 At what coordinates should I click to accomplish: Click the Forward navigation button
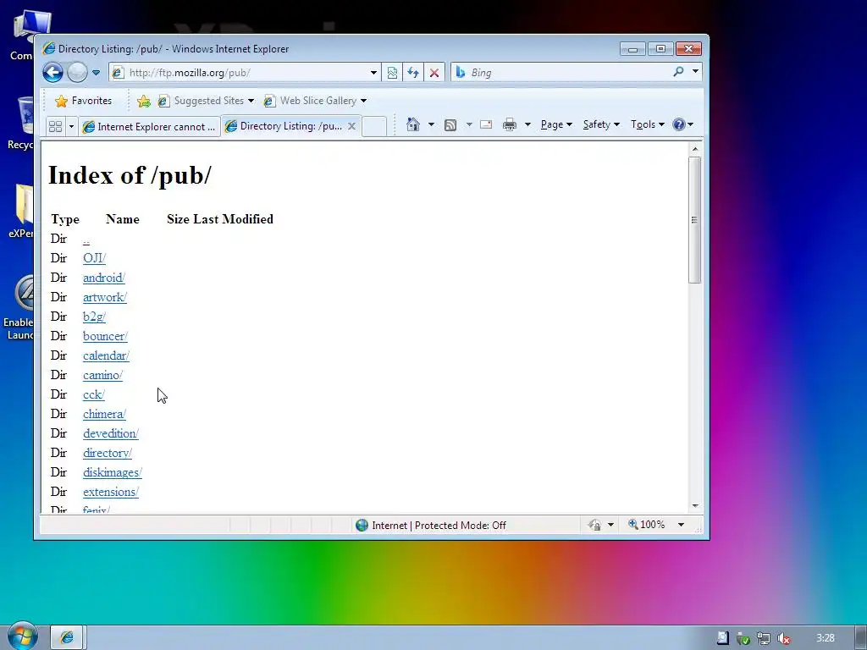pos(77,73)
